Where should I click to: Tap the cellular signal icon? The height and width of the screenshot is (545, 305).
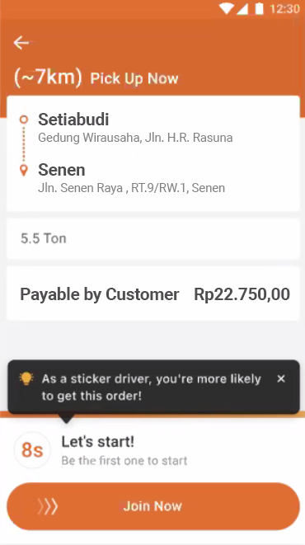click(242, 9)
